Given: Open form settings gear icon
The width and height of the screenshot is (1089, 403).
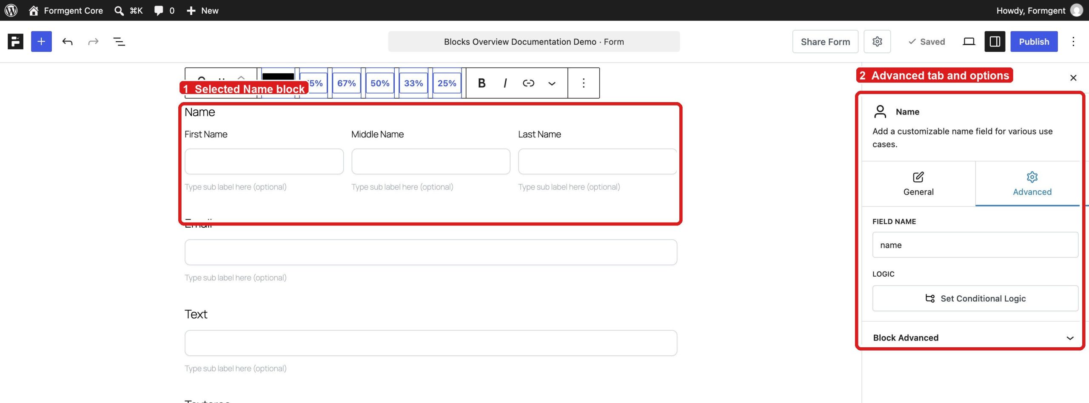Looking at the screenshot, I should 877,41.
